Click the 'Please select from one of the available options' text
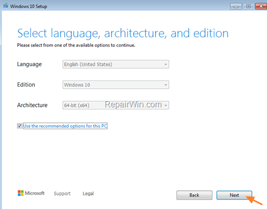Viewport: 267px width, 210px height. pos(76,45)
